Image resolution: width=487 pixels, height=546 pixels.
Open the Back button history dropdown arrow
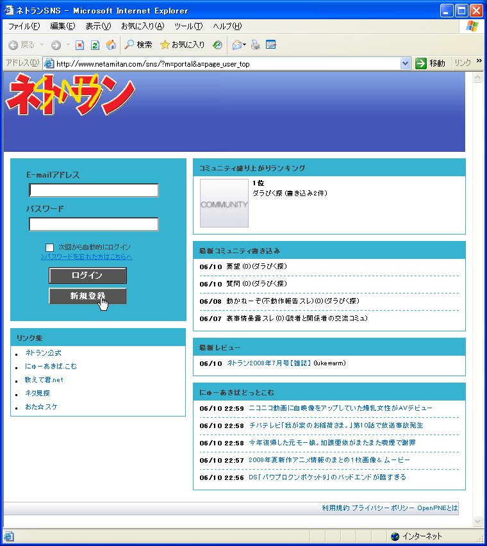(x=42, y=45)
